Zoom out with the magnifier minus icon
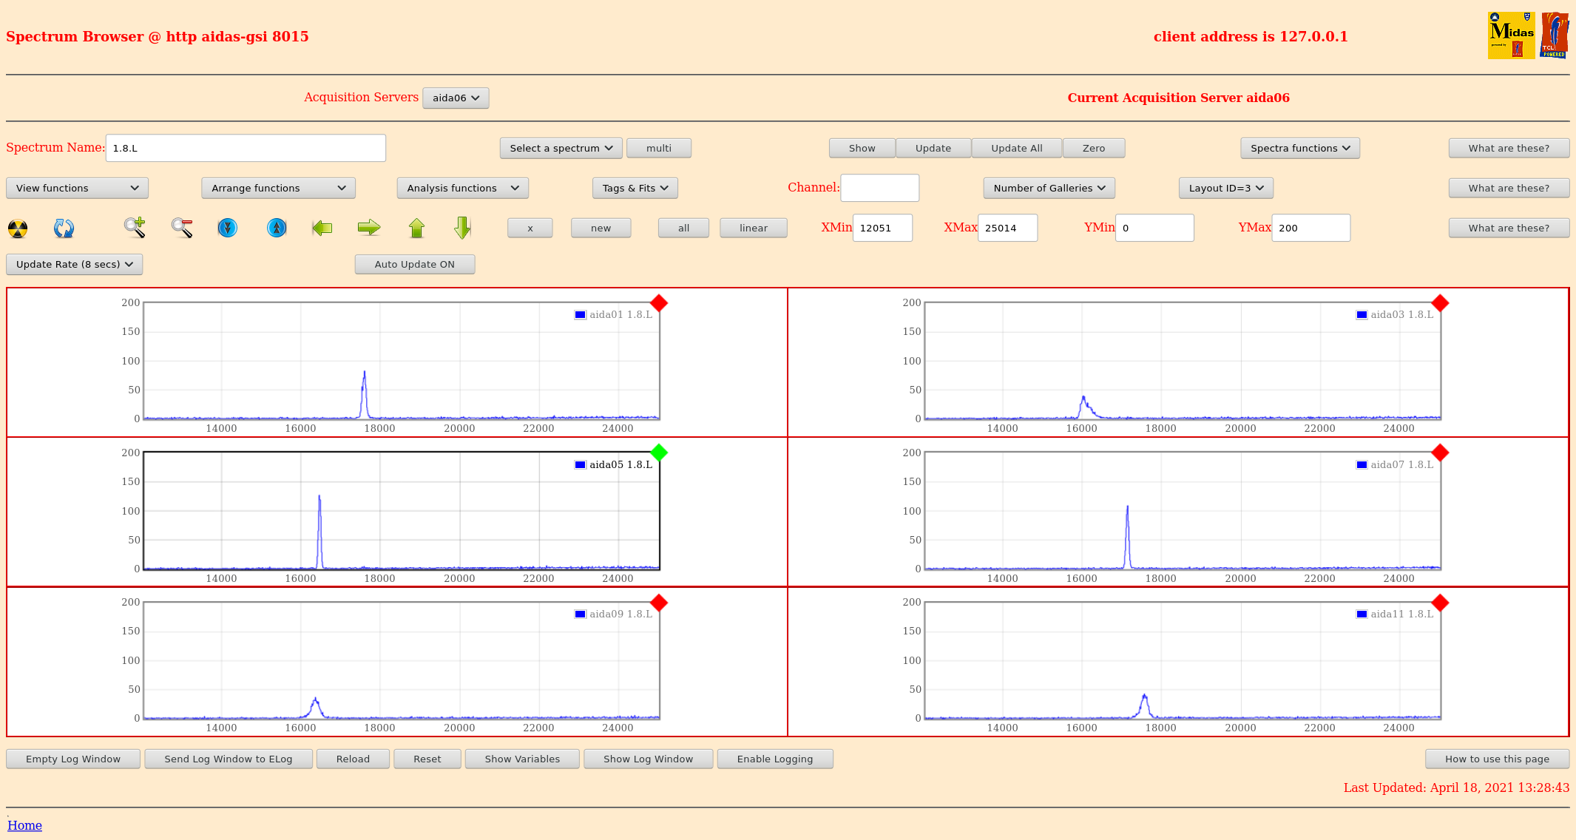 coord(182,228)
